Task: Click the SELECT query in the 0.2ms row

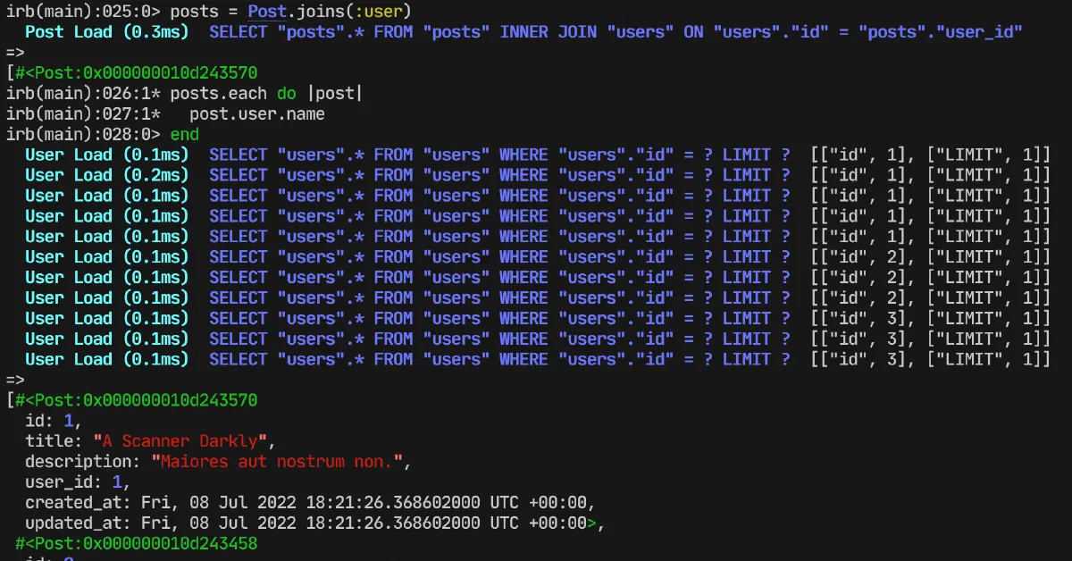Action: [499, 176]
